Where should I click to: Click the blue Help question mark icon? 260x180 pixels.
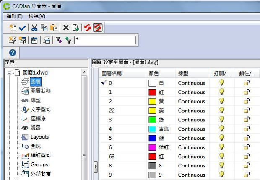[x=13, y=53]
